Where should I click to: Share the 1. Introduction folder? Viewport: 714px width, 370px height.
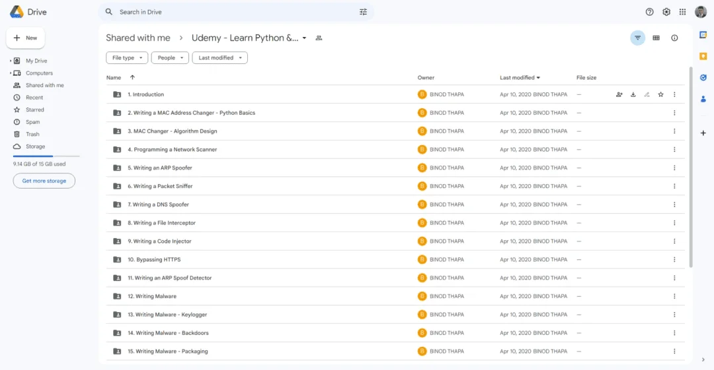point(619,94)
